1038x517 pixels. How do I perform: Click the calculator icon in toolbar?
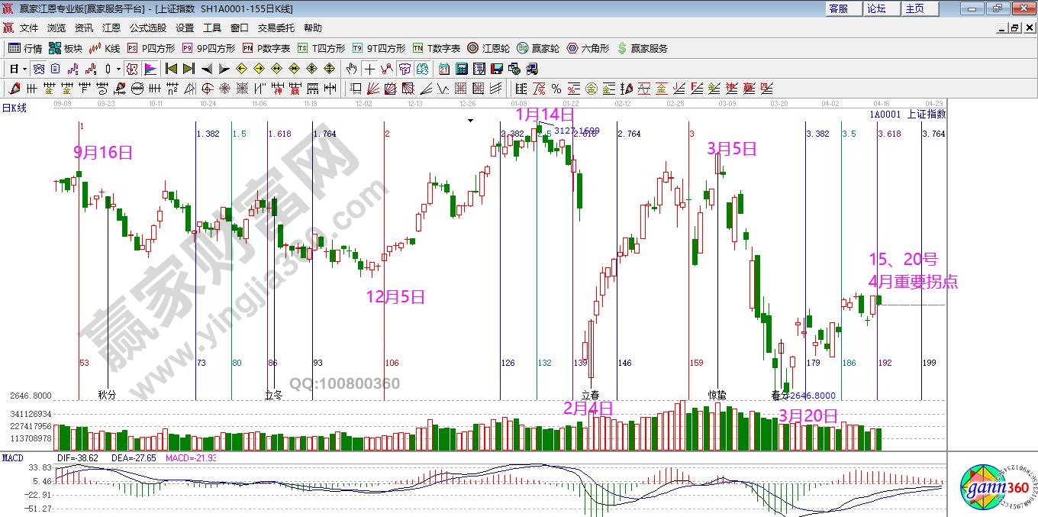coord(461,69)
